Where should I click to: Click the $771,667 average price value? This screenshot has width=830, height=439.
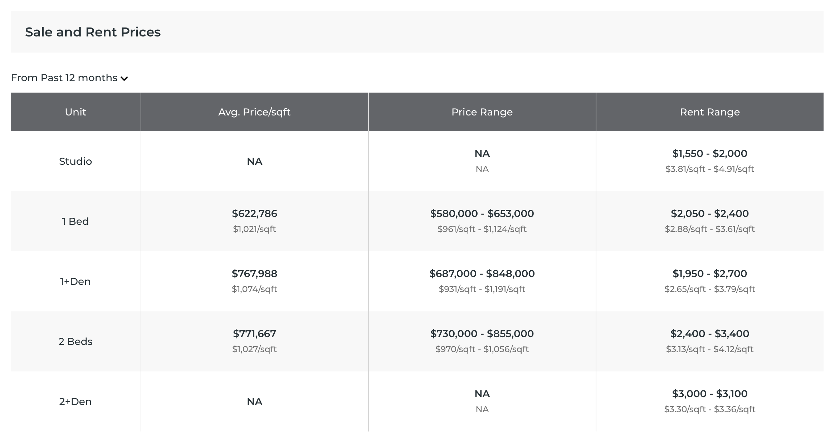point(254,334)
